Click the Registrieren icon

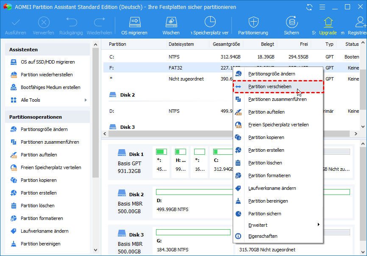[360, 24]
